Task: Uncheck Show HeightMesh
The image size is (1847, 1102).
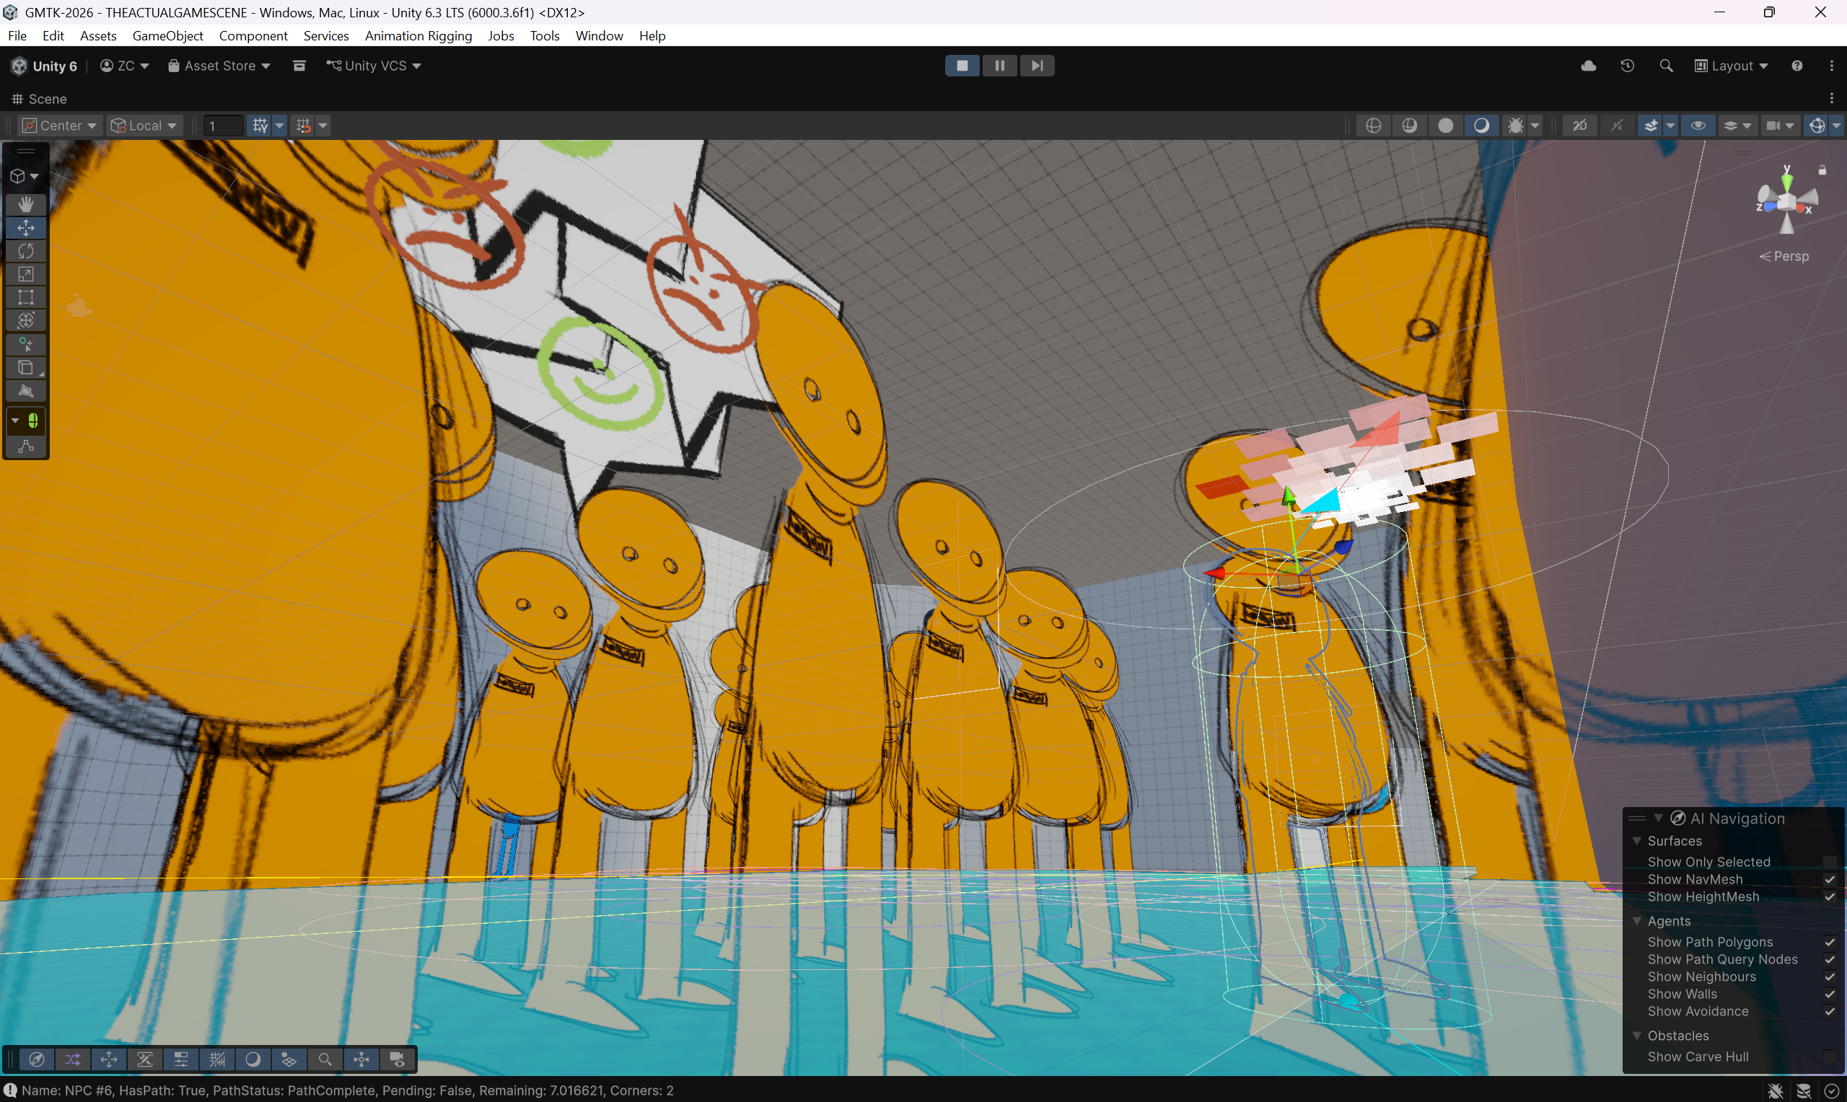Action: click(1830, 897)
